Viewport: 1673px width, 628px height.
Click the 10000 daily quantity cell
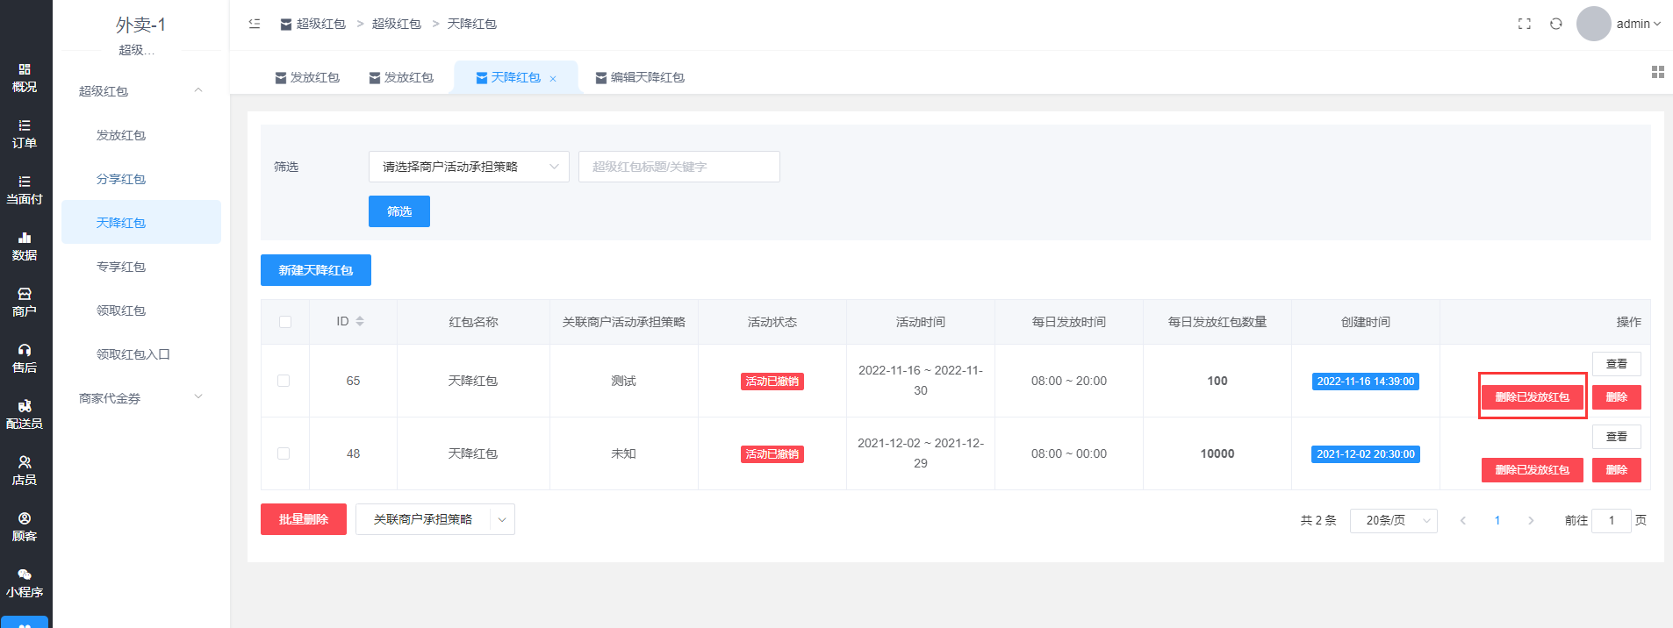coord(1217,453)
